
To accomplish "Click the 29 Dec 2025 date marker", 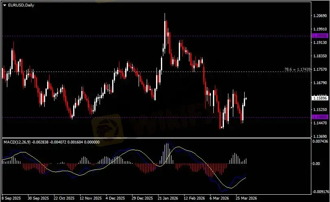I will tap(142, 198).
